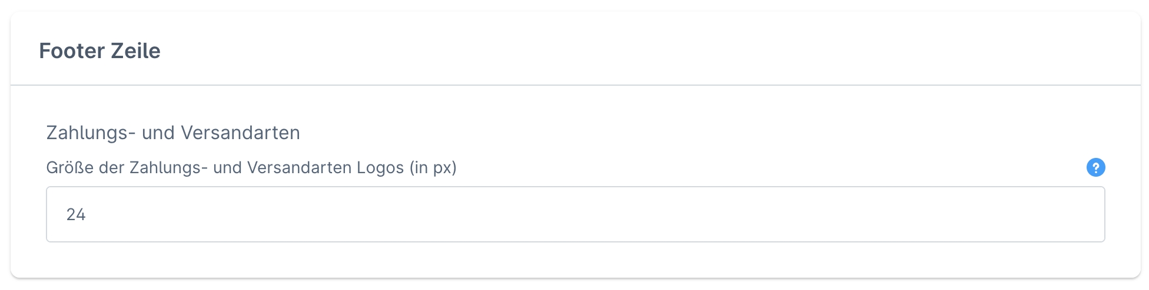Click the "Footer Zeile" card title
Screen dimensions: 1149x290
[x=99, y=51]
